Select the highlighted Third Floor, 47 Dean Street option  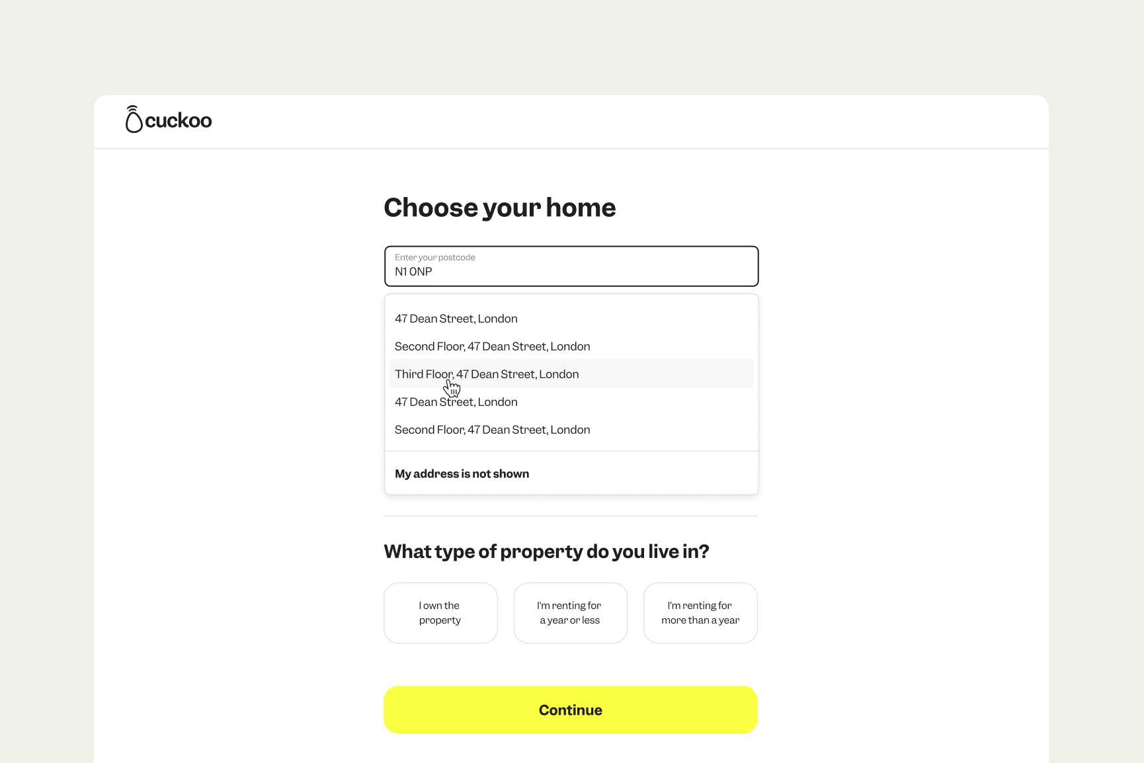click(487, 374)
